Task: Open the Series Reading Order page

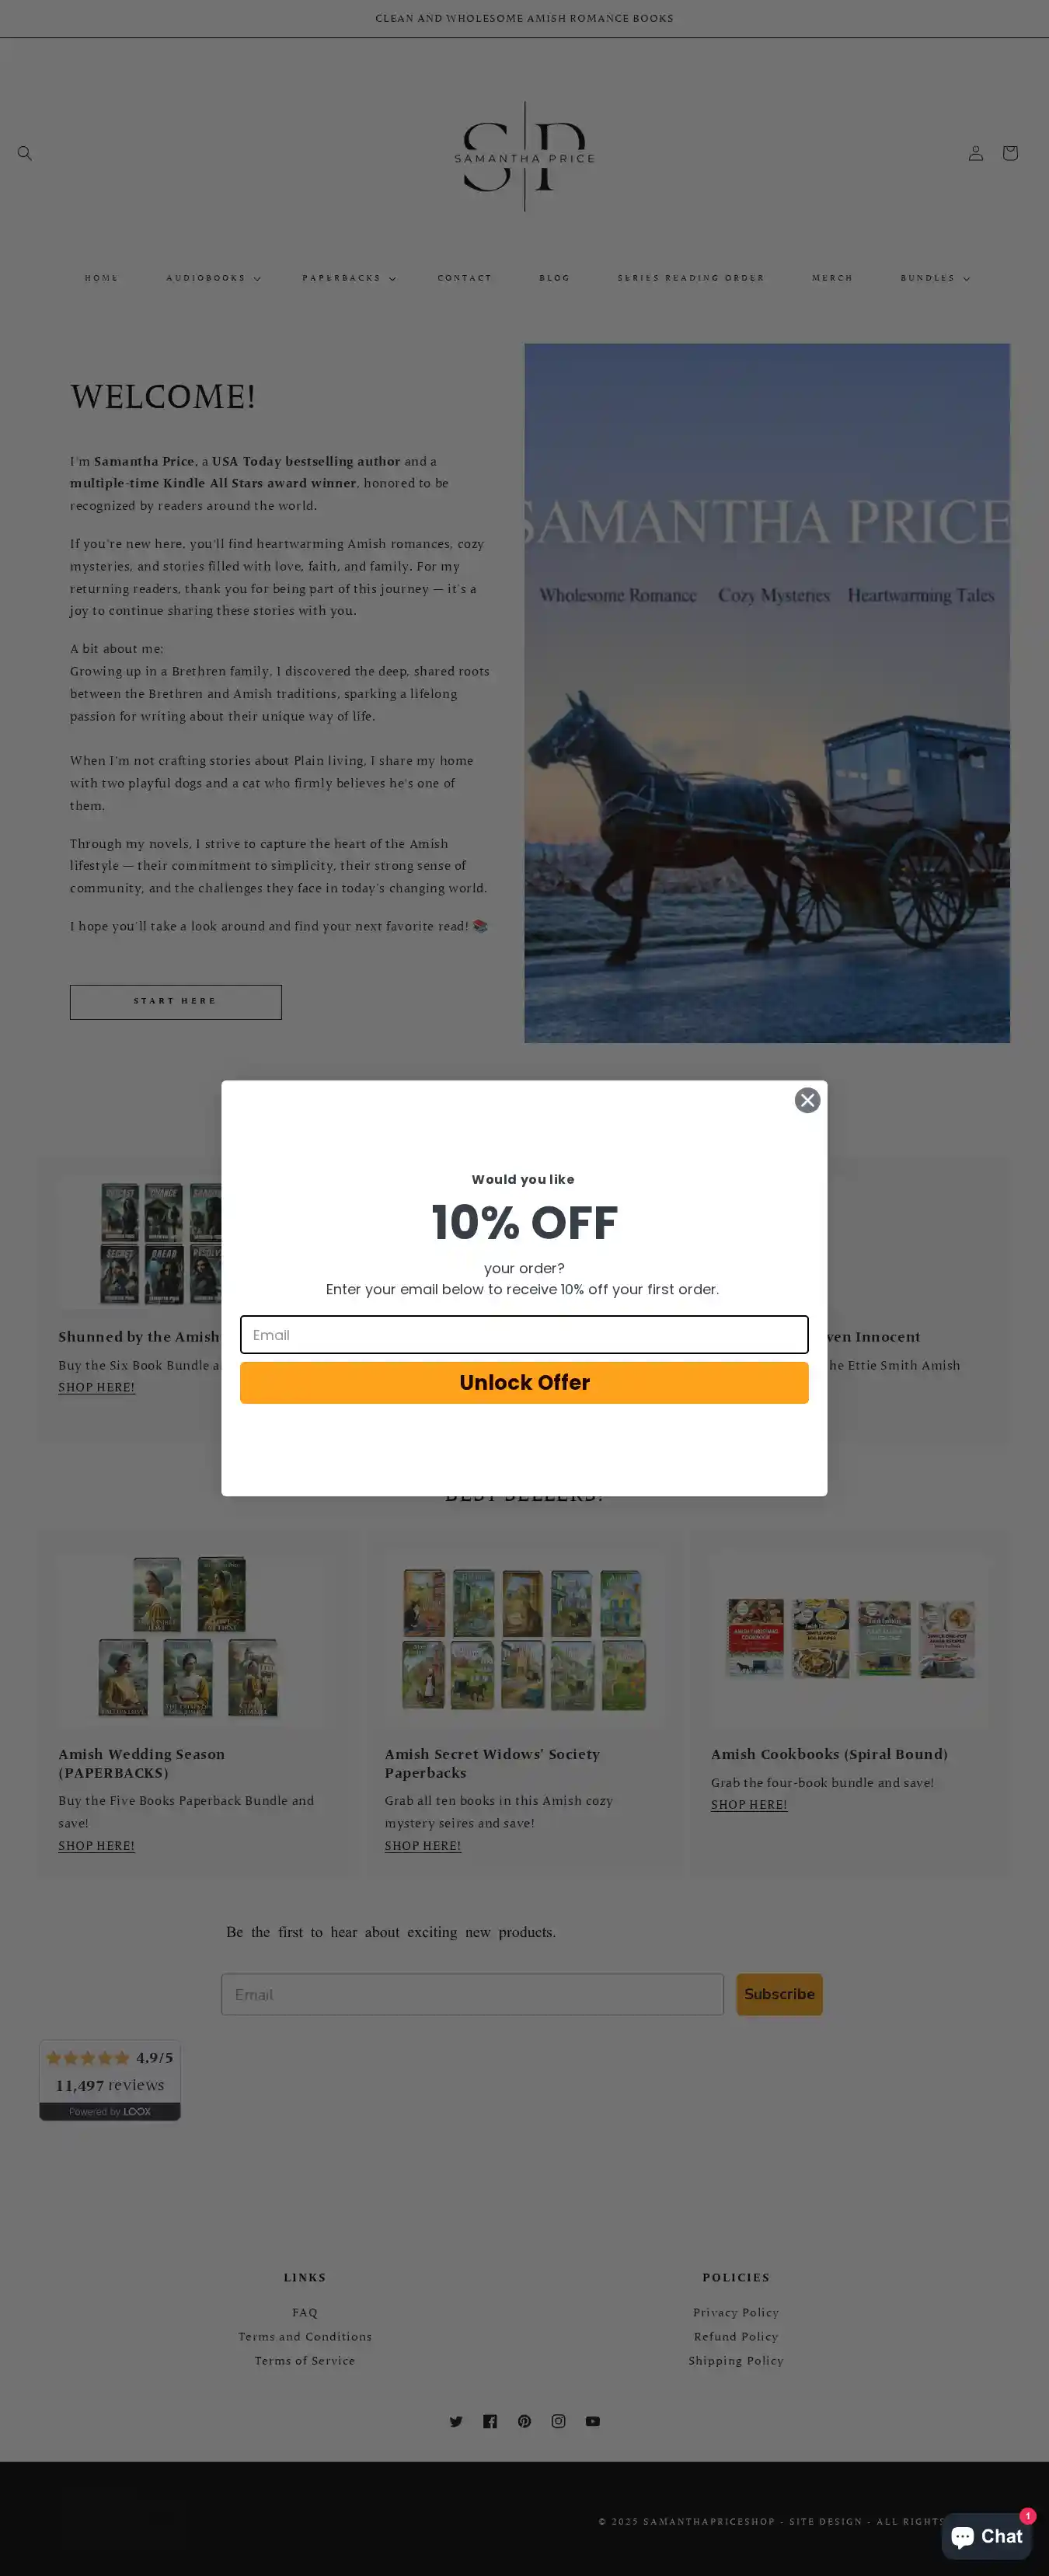Action: [x=691, y=278]
